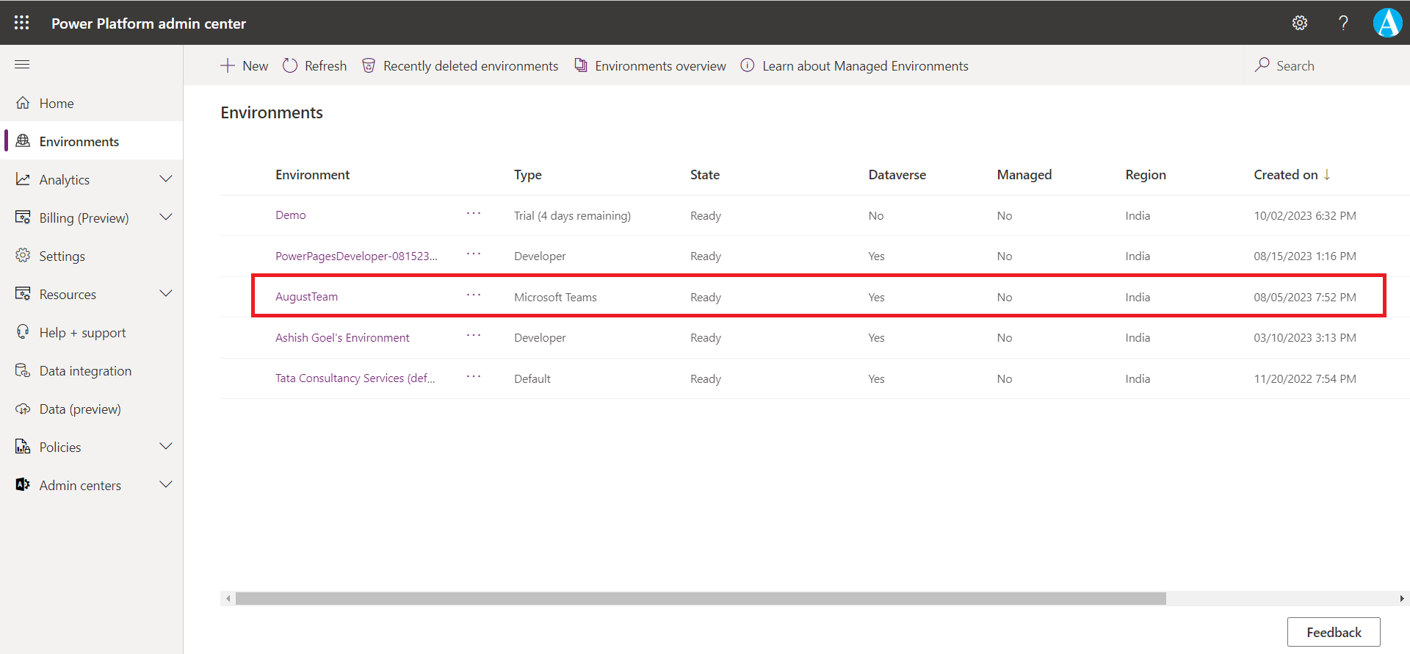1410x654 pixels.
Task: Collapse the navigation hamburger menu
Action: click(22, 65)
